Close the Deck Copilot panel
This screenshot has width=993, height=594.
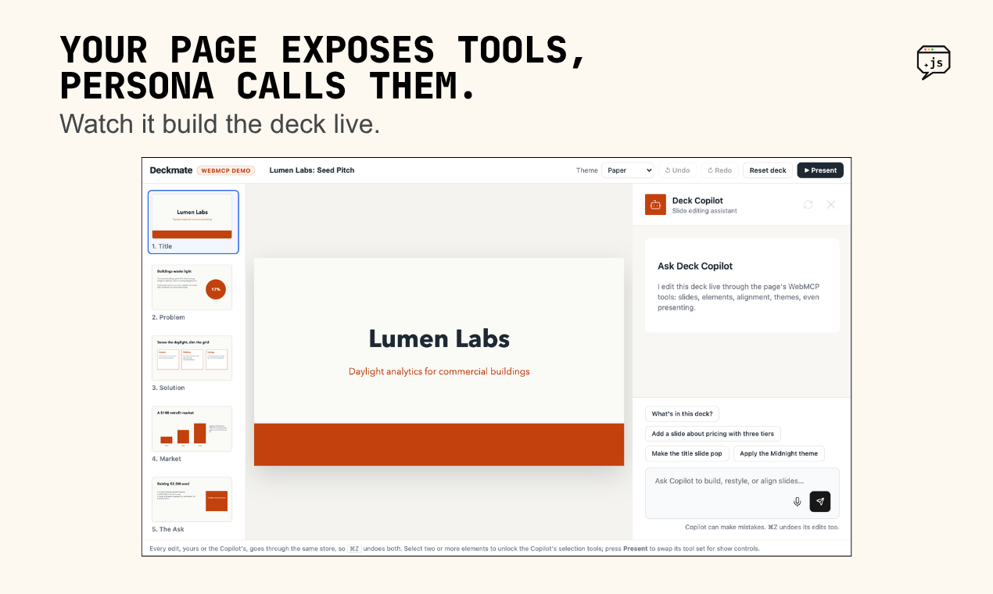pos(831,205)
